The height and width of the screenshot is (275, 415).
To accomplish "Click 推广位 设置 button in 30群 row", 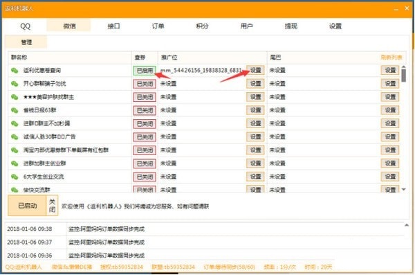I will click(x=255, y=136).
